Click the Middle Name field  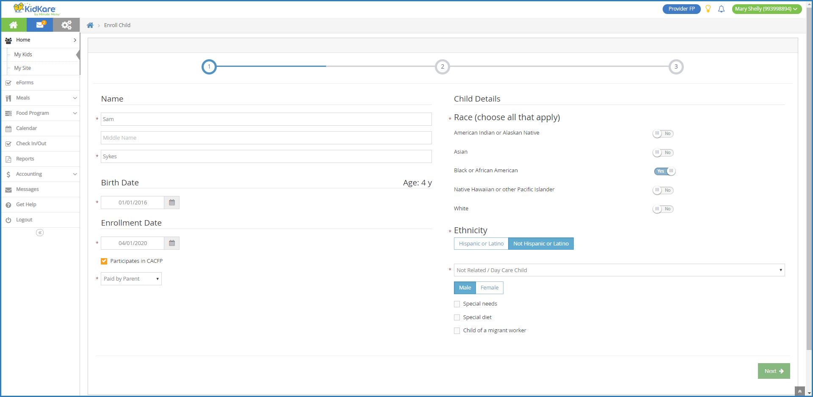(266, 138)
